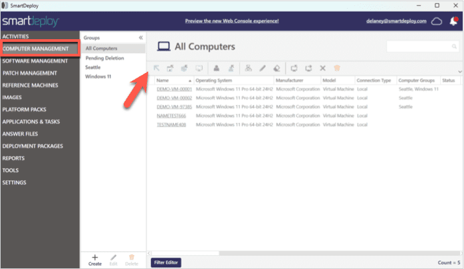The image size is (464, 269).
Task: Open the notifications bell icon
Action: pyautogui.click(x=453, y=21)
